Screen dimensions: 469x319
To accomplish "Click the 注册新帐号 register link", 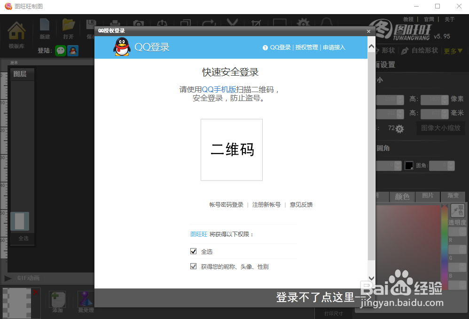I will coord(266,205).
